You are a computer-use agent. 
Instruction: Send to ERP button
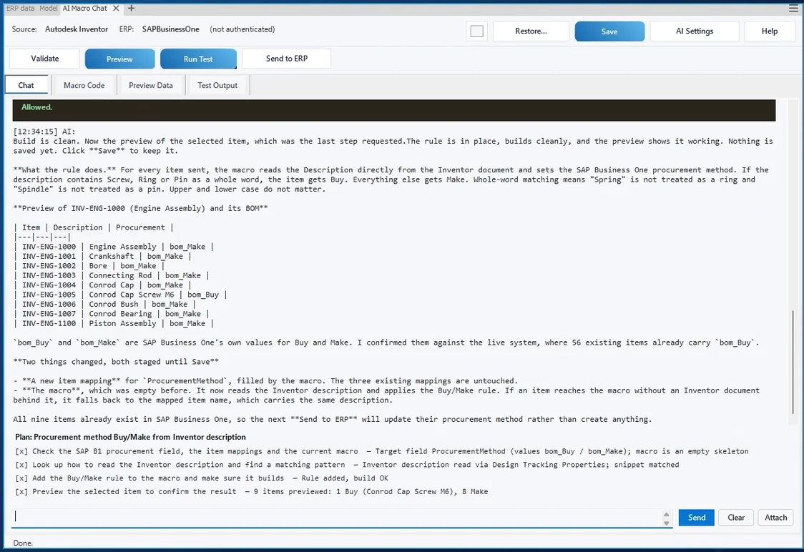(x=287, y=59)
